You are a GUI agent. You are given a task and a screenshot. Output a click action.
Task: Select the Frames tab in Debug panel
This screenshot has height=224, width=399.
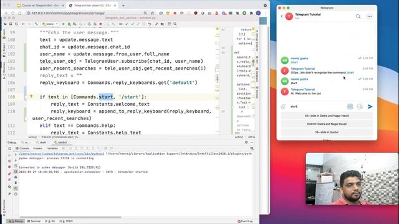click(x=37, y=148)
